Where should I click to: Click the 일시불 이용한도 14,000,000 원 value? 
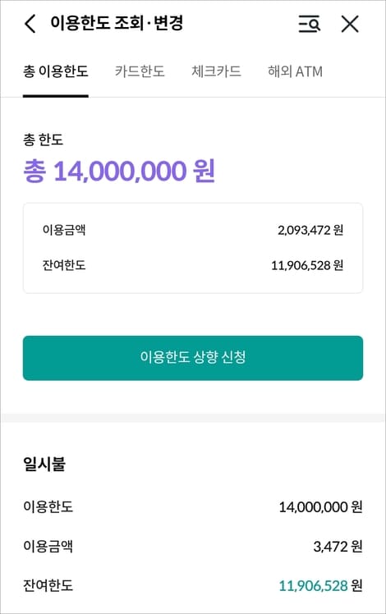point(320,507)
